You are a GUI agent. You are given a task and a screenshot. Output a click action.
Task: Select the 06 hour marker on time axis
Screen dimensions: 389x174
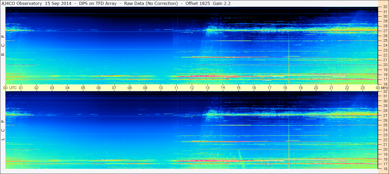pos(99,88)
